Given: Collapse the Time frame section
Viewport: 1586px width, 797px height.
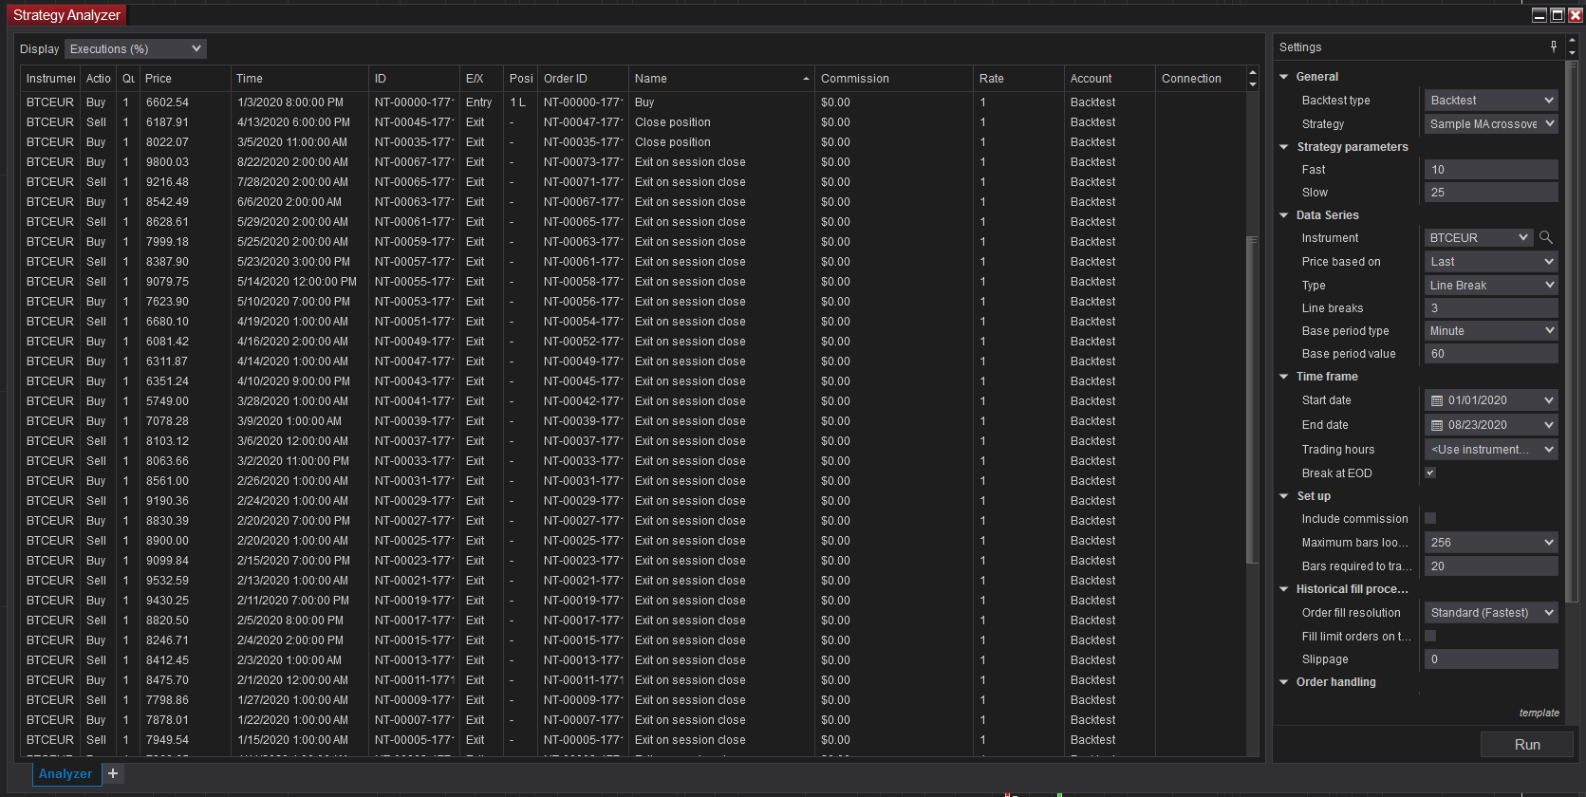Looking at the screenshot, I should pyautogui.click(x=1284, y=377).
